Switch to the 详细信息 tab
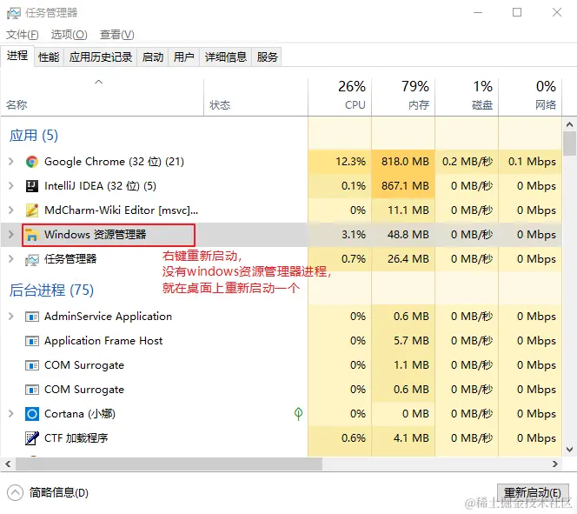 point(226,57)
